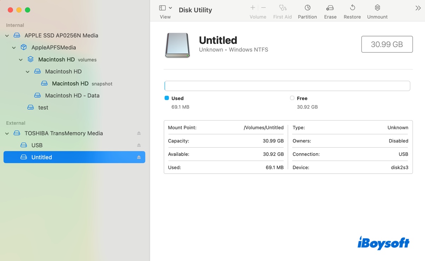
Task: Show more toolbar items via the chevron
Action: (x=418, y=7)
